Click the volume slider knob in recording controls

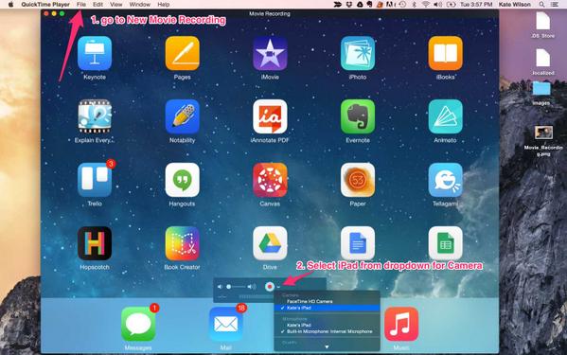228,287
